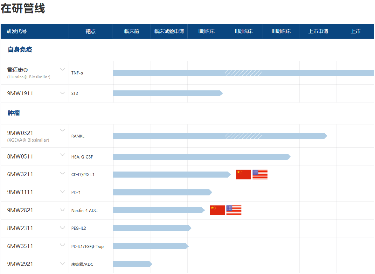Click the 上市申请 column header
The height and width of the screenshot is (274, 375).
(x=318, y=31)
